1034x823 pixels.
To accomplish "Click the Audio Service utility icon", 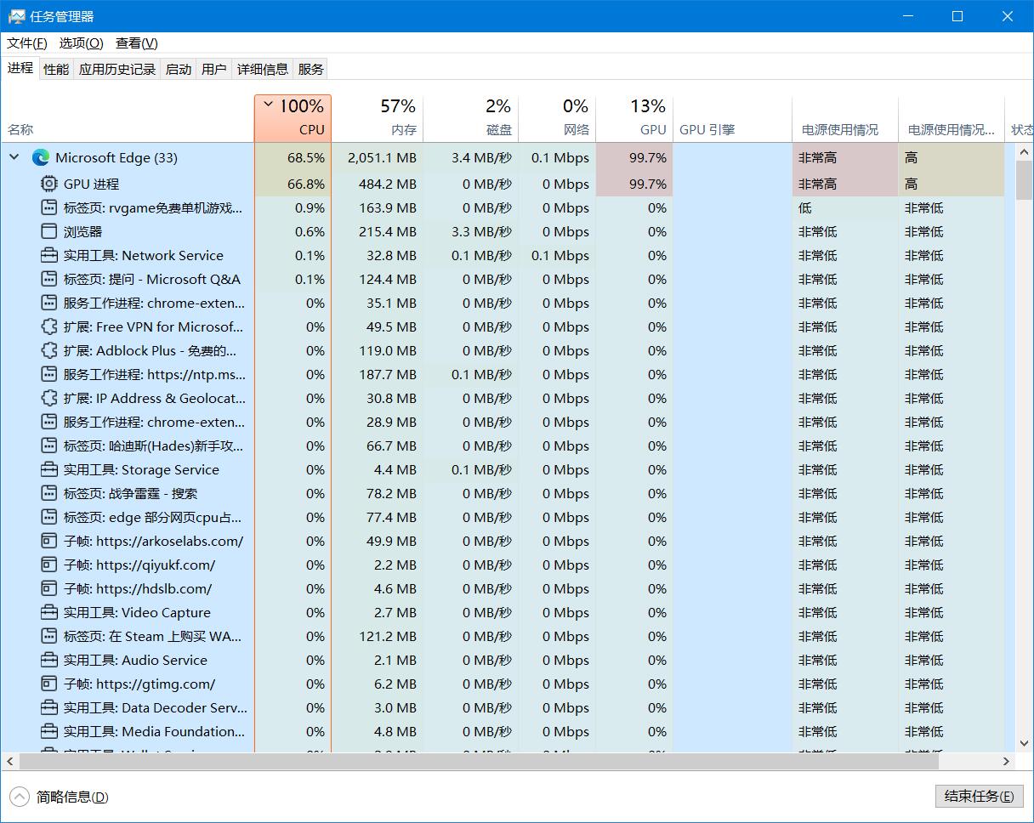I will [49, 660].
